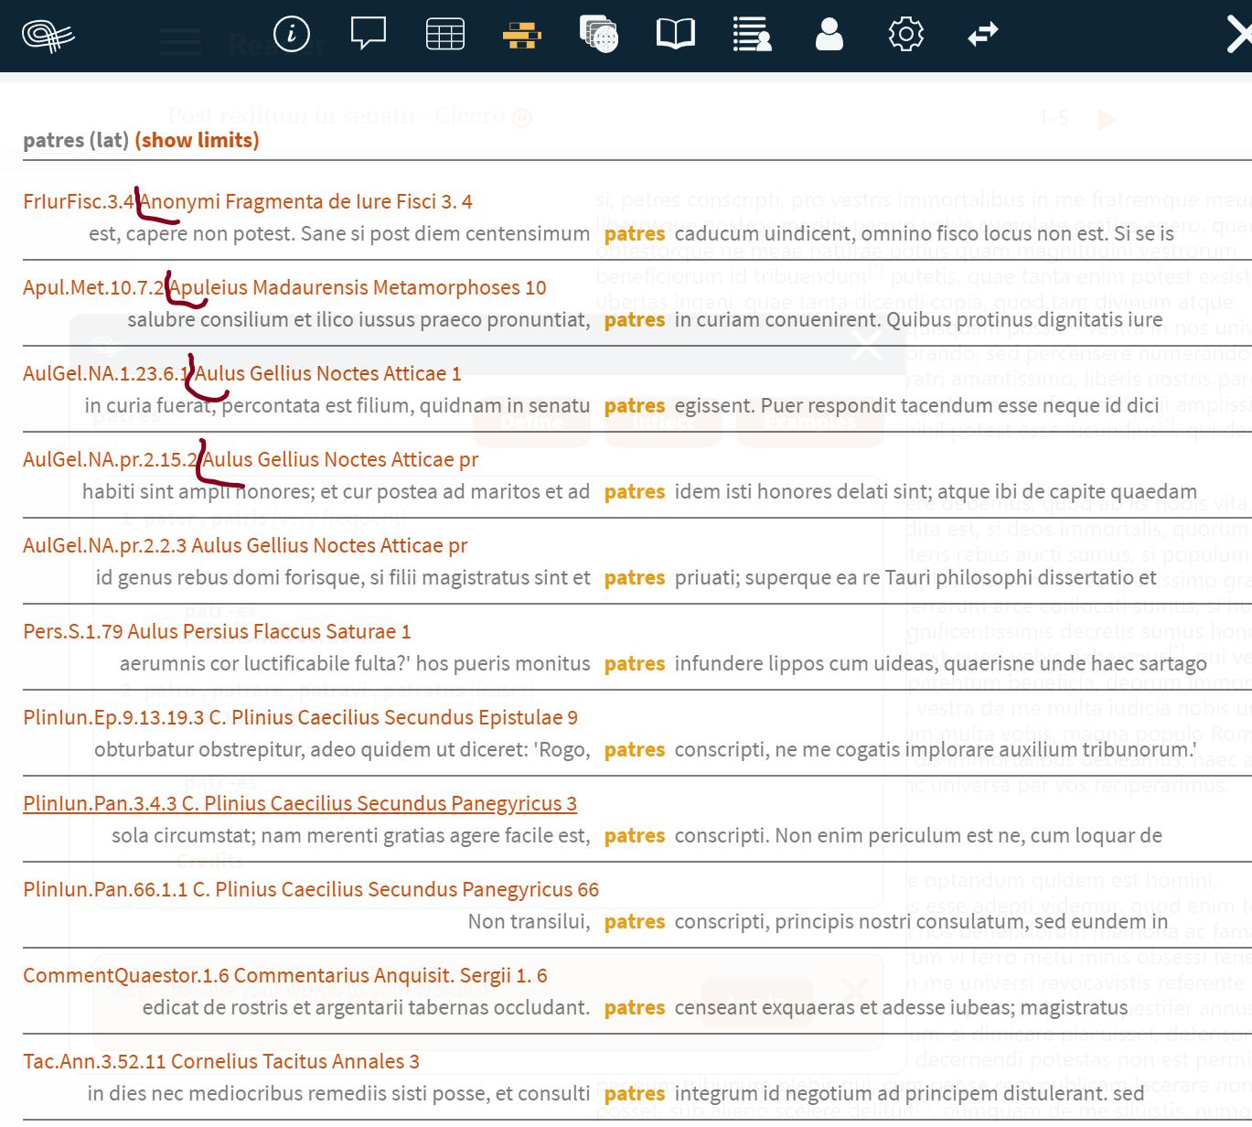Expand the show limits option
This screenshot has width=1252, height=1127.
(x=198, y=140)
